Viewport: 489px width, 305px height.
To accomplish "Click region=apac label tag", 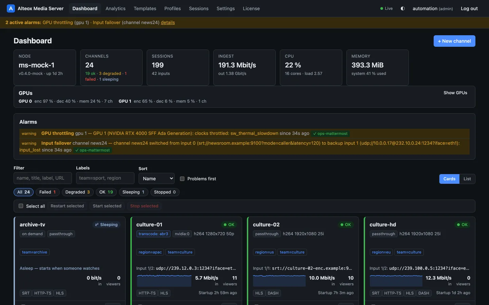I will click(150, 252).
